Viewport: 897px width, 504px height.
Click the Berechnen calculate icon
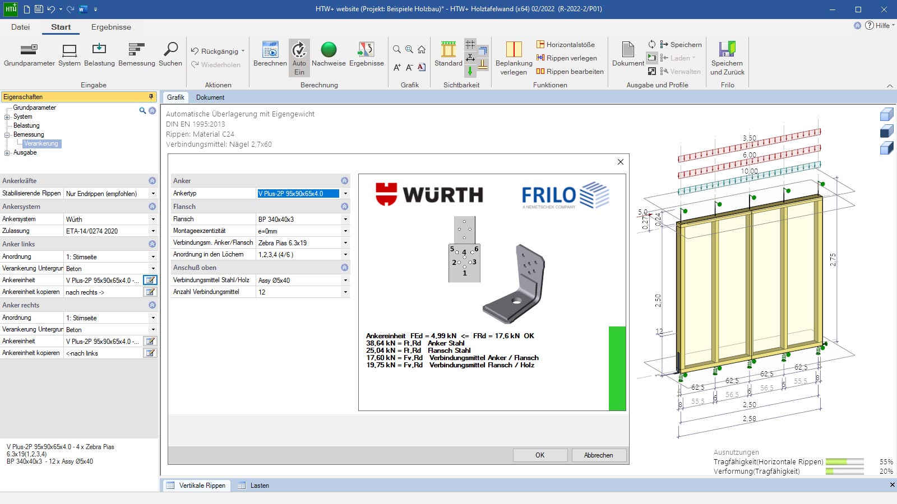[x=270, y=55]
